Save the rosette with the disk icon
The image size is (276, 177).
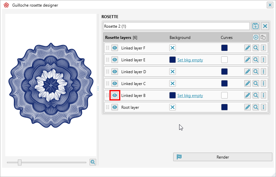pyautogui.click(x=256, y=26)
